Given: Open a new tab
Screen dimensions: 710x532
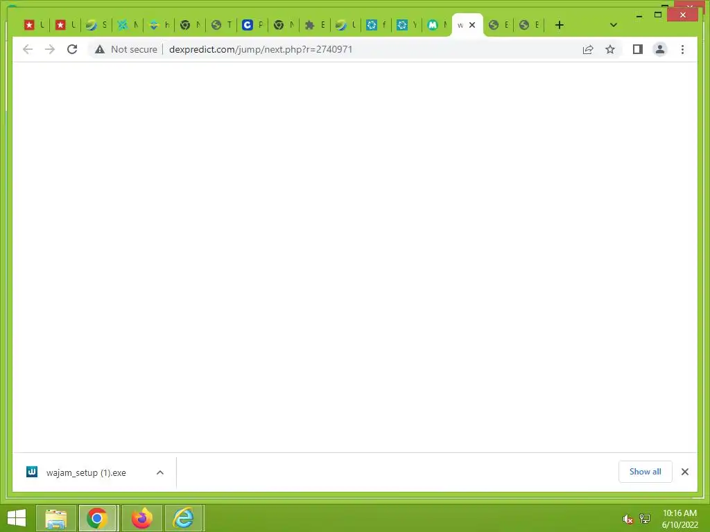Looking at the screenshot, I should tap(560, 25).
